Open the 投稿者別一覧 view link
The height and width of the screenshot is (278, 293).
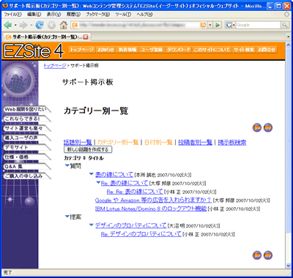tap(196, 143)
